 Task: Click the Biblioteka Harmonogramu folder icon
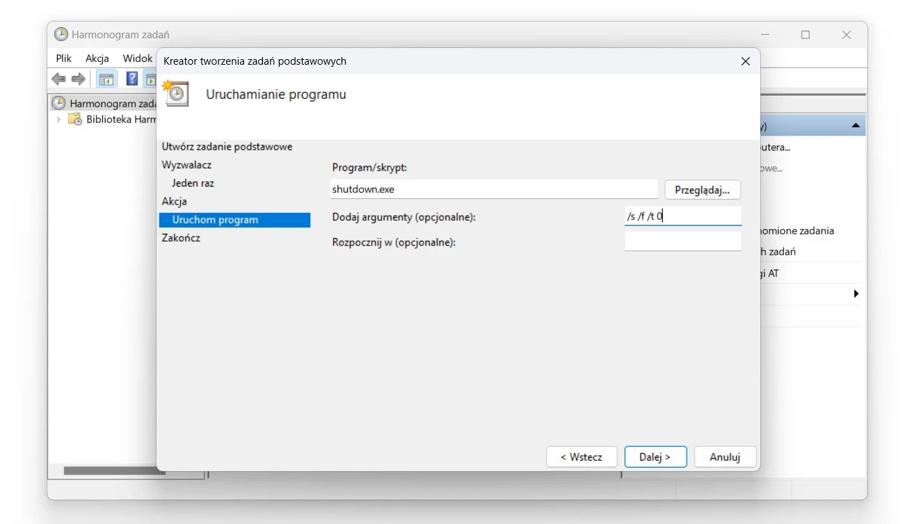point(74,119)
